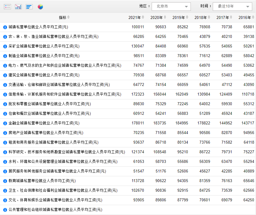Click info icon for 金融业 row
256x215 pixels.
5,123
